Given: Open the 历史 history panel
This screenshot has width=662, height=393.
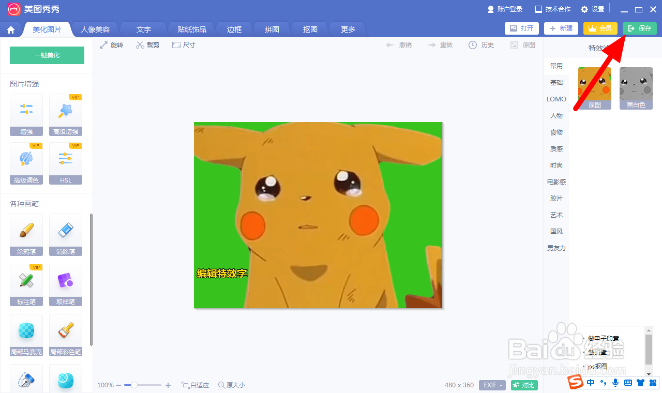Looking at the screenshot, I should (482, 45).
